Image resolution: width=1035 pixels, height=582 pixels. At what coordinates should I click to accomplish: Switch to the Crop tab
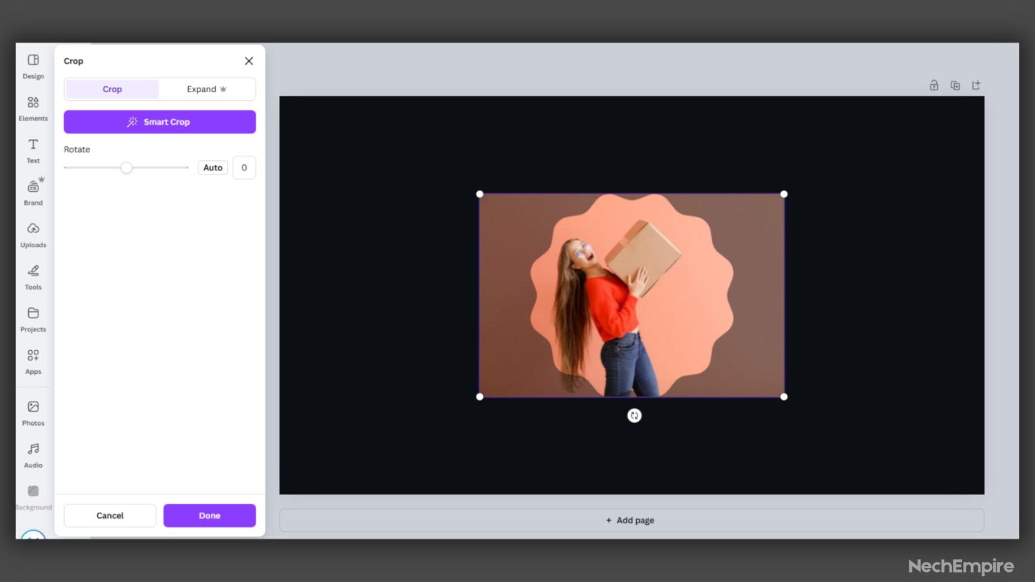click(112, 88)
